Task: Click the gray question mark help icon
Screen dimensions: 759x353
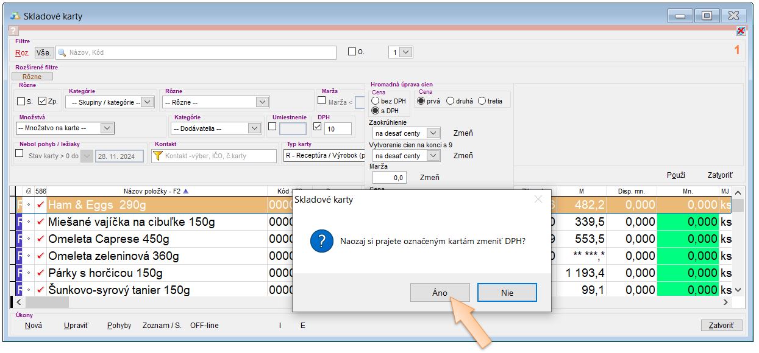Action: click(13, 30)
